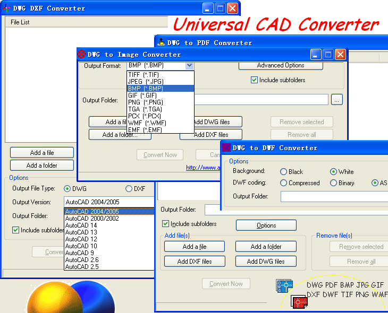Screen dimensions: 388x313
Task: Click Add a folder... in Image Converter
Action: click(120, 135)
